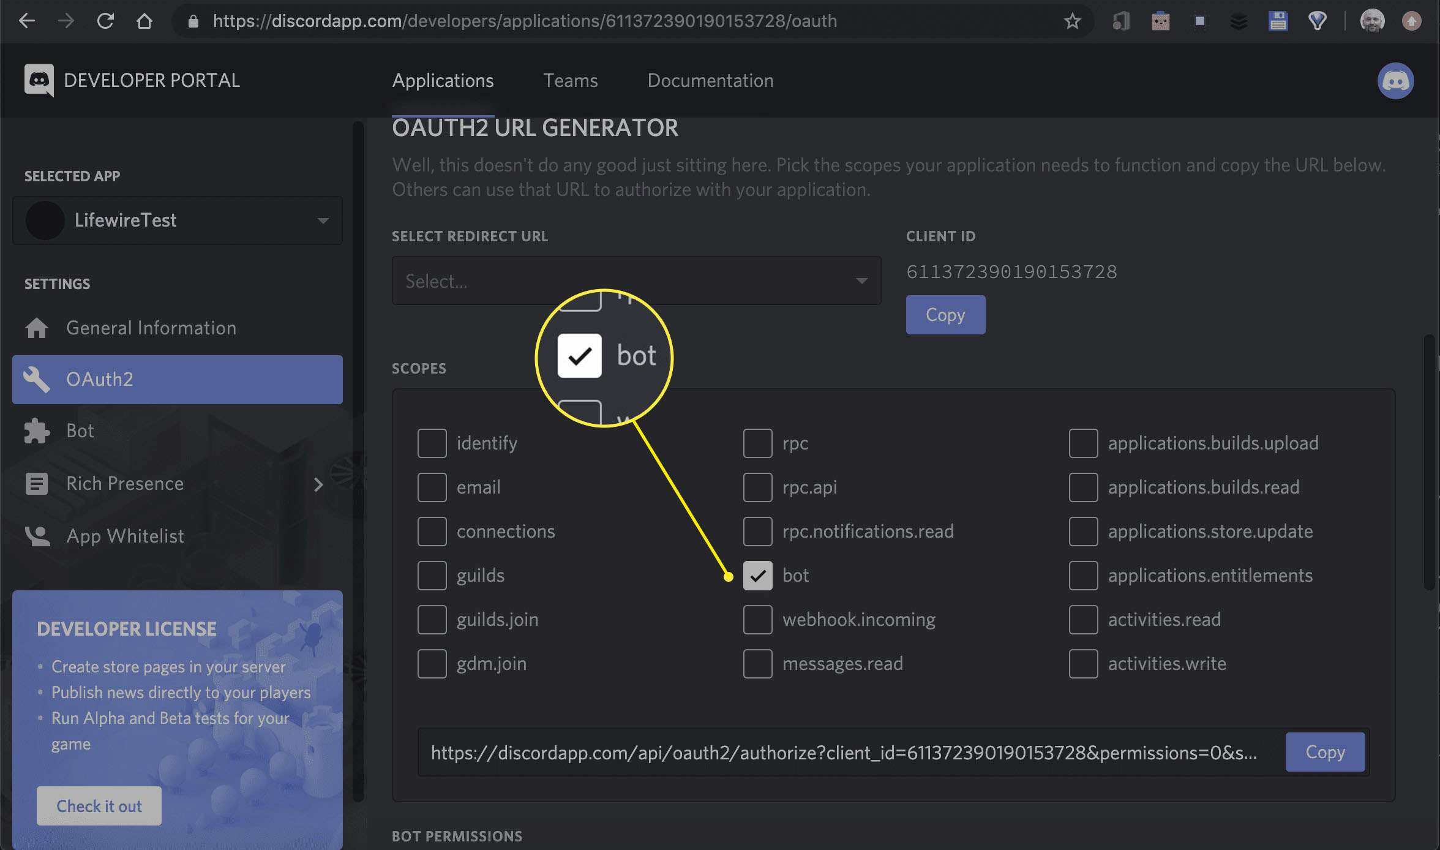This screenshot has width=1440, height=850.
Task: Enable the applications.store.update checkbox
Action: 1084,532
